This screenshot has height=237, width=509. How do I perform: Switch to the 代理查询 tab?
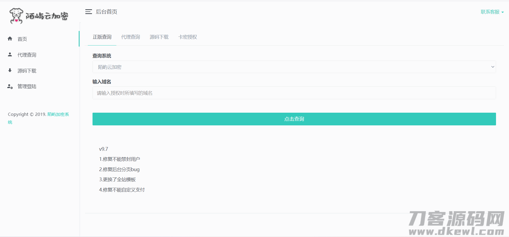point(130,37)
